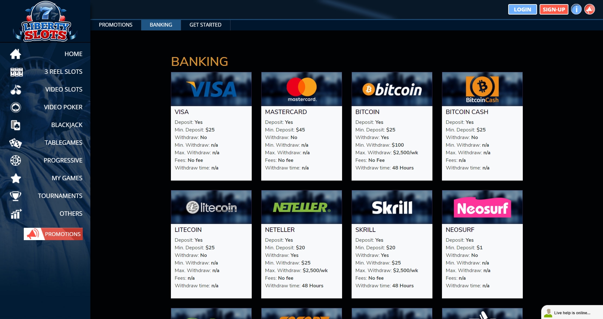Open the Get Started tab
Image resolution: width=603 pixels, height=319 pixels.
click(205, 25)
